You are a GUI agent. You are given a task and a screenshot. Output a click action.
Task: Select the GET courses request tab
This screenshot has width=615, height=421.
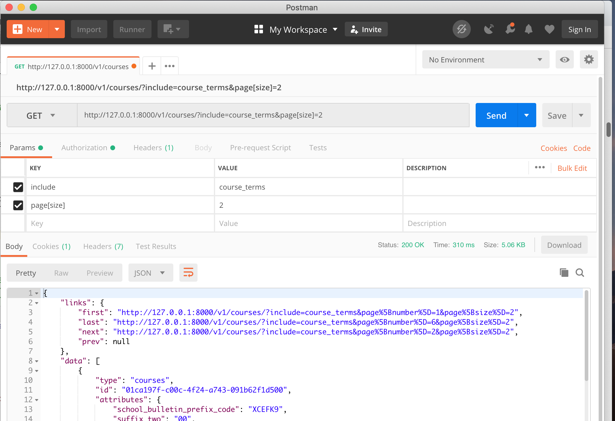(73, 66)
